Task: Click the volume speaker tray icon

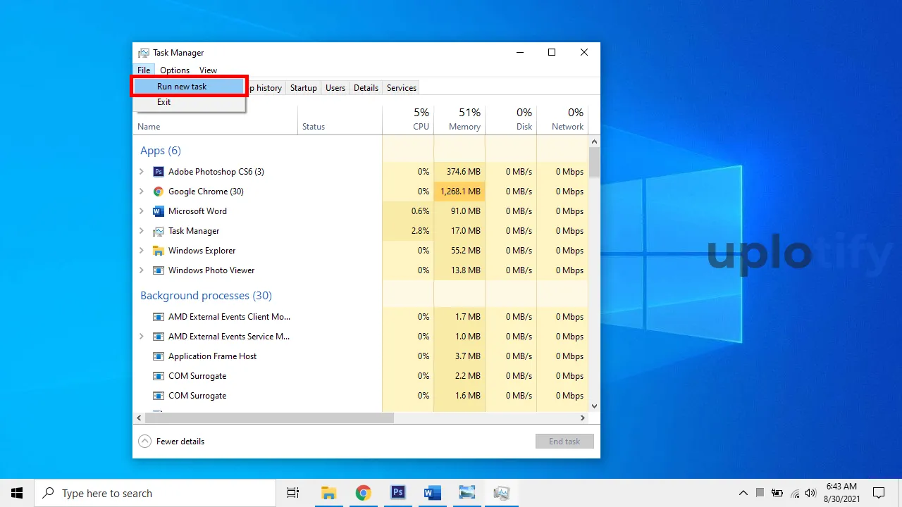Action: click(x=810, y=493)
